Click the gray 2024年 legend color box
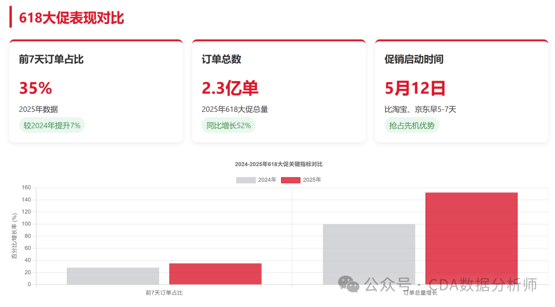Viewport: 555px width, 307px height. point(245,180)
